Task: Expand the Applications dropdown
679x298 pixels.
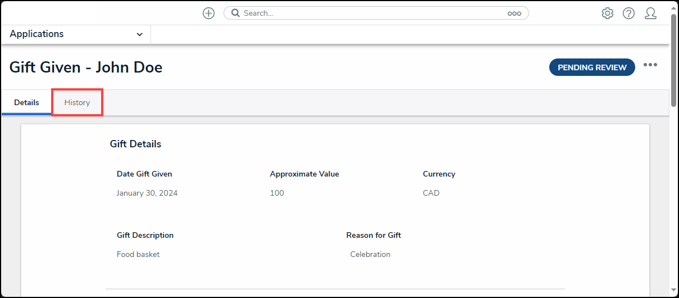Action: [139, 34]
